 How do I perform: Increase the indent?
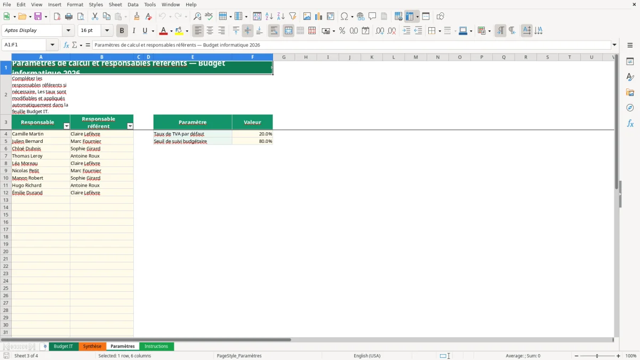click(406, 31)
